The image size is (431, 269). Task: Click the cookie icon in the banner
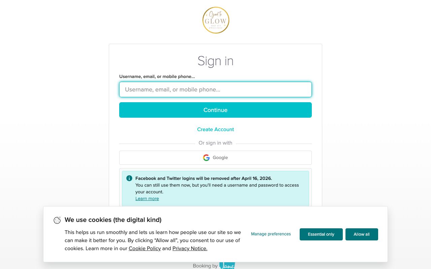click(x=57, y=220)
